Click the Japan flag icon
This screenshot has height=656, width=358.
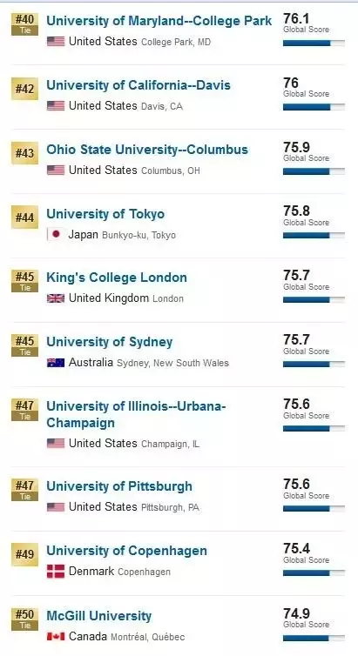tap(56, 235)
